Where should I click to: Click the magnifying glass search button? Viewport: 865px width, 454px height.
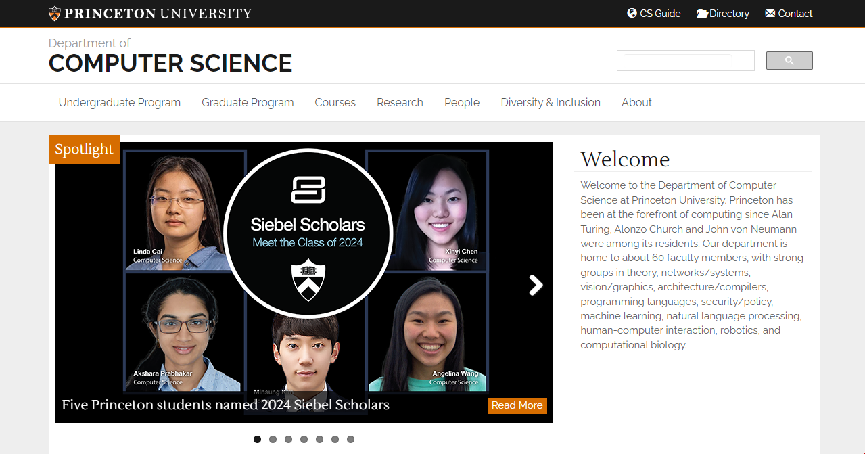click(x=789, y=60)
